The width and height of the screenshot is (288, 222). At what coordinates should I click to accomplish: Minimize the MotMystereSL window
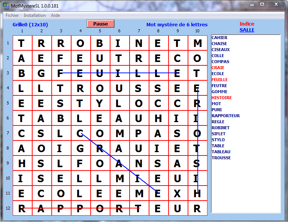(252, 5)
